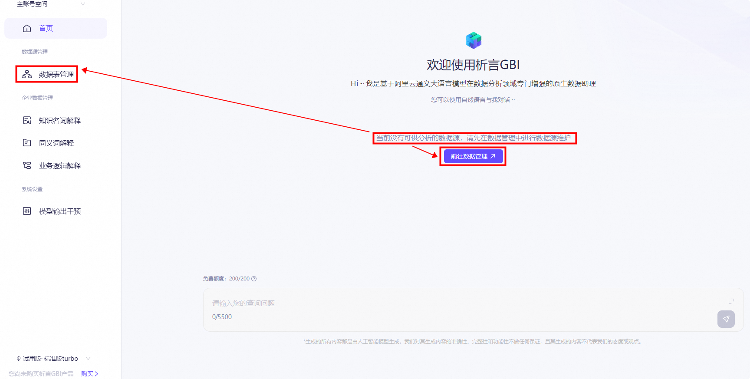
Task: Open the 首页 menu item
Action: coord(56,28)
